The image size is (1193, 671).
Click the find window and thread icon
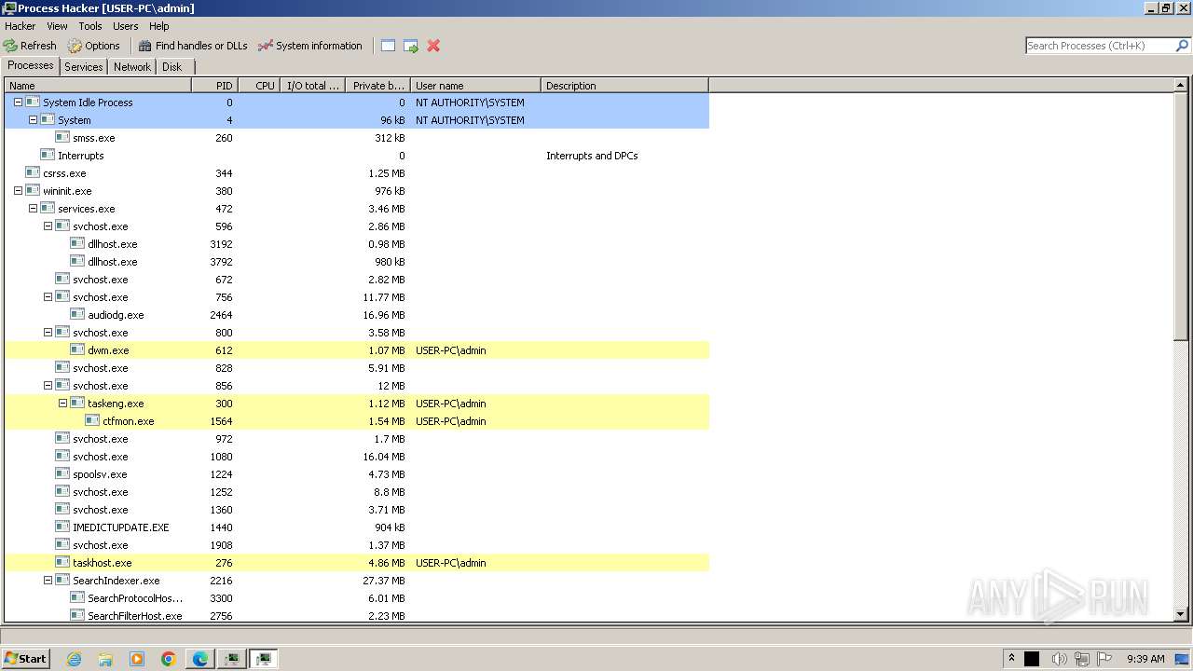411,46
